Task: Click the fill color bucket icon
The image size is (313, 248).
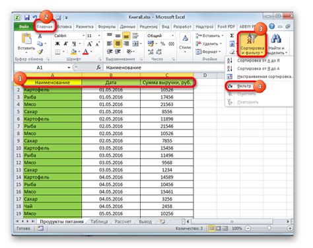Action: [73, 52]
